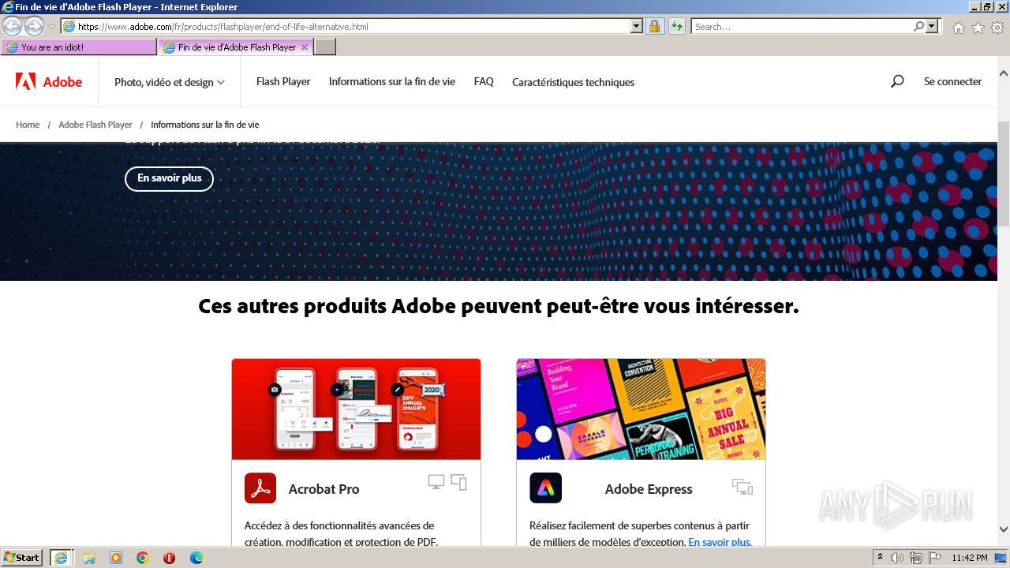
Task: Click the 'En savoir plus' banner button
Action: click(169, 178)
